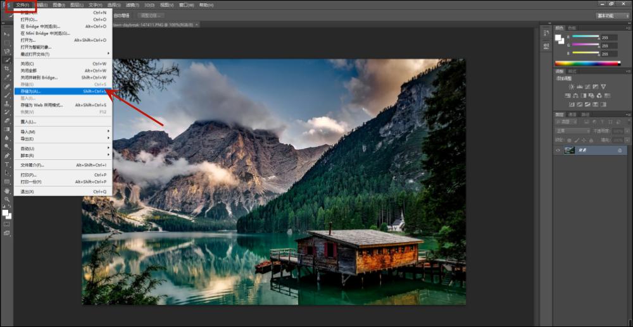Select the Hand tool
The width and height of the screenshot is (633, 327).
pos(7,190)
